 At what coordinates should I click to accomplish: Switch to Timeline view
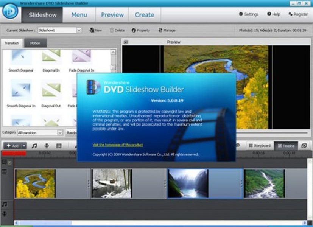point(285,146)
